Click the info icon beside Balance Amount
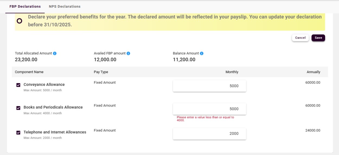The width and height of the screenshot is (339, 155). (x=202, y=54)
